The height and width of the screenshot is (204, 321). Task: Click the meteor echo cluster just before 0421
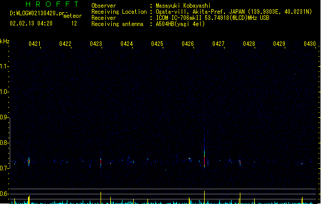point(29,161)
